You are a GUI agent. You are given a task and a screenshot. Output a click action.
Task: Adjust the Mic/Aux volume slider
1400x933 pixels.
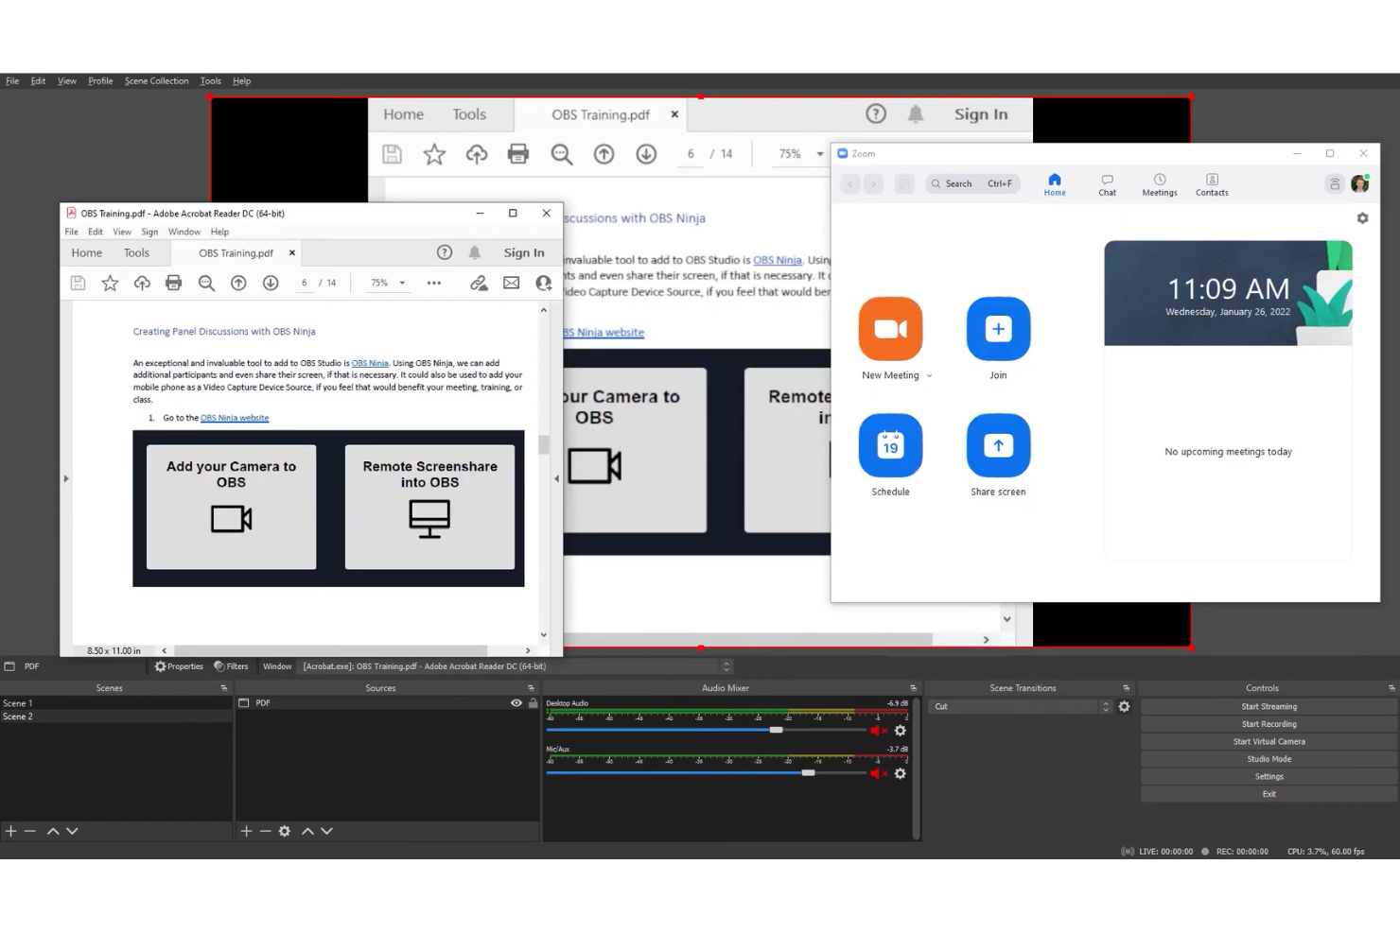tap(809, 773)
